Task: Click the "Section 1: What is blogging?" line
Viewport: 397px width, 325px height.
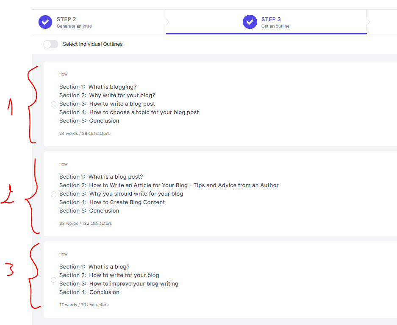Action: coord(98,87)
